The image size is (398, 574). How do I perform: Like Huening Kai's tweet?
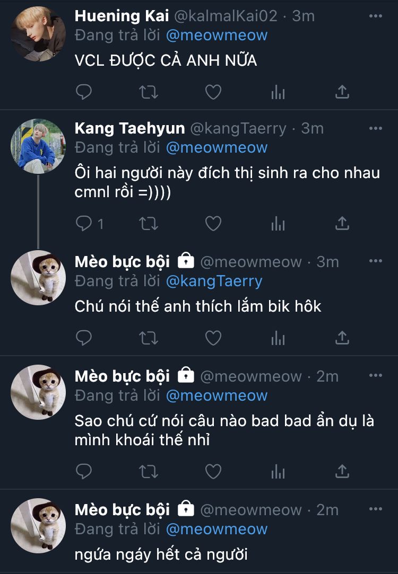pos(213,92)
